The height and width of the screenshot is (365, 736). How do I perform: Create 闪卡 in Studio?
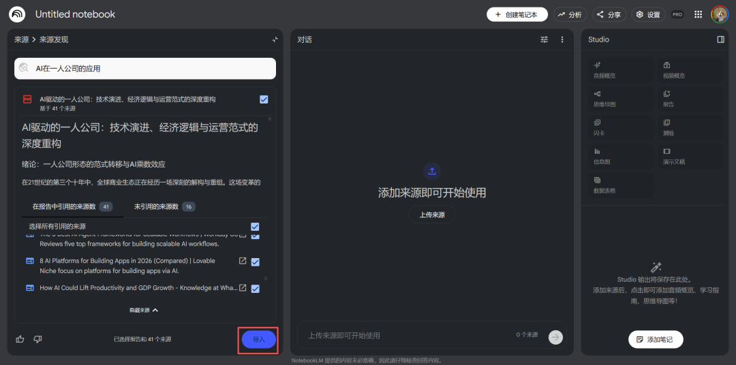(621, 127)
